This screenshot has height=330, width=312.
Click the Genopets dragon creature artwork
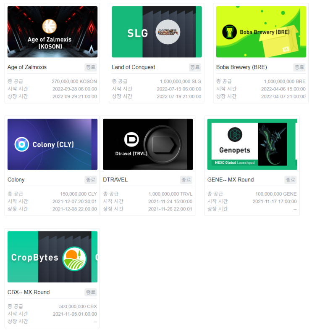coord(273,144)
